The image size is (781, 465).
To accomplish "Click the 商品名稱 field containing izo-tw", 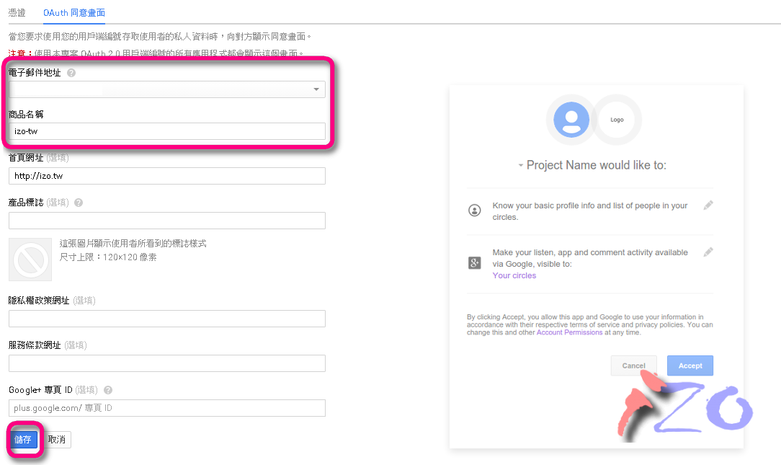I will click(167, 132).
